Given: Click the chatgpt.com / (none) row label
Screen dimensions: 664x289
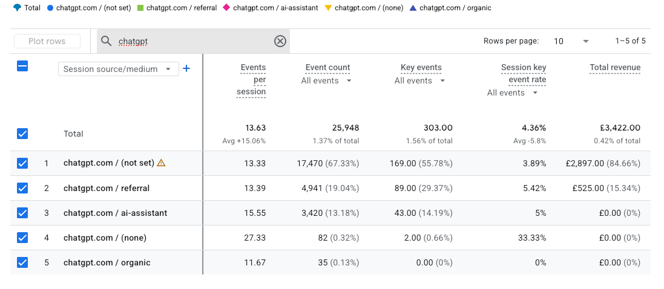Looking at the screenshot, I should 105,238.
